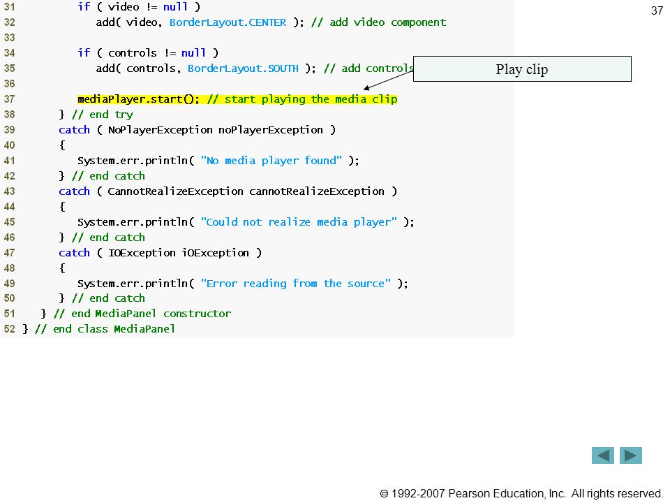This screenshot has width=670, height=503.
Task: Select line number 31
Action: [x=9, y=7]
